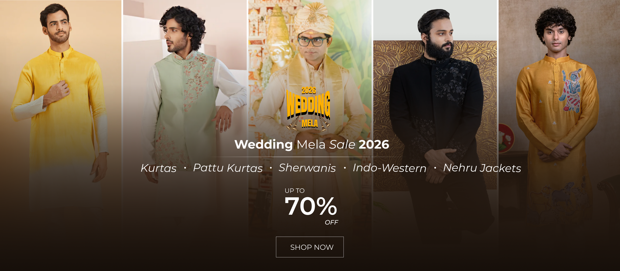Viewport: 620px width, 271px height.
Task: Click the Wedding Mela Sale 2026 headline
Action: [x=312, y=144]
